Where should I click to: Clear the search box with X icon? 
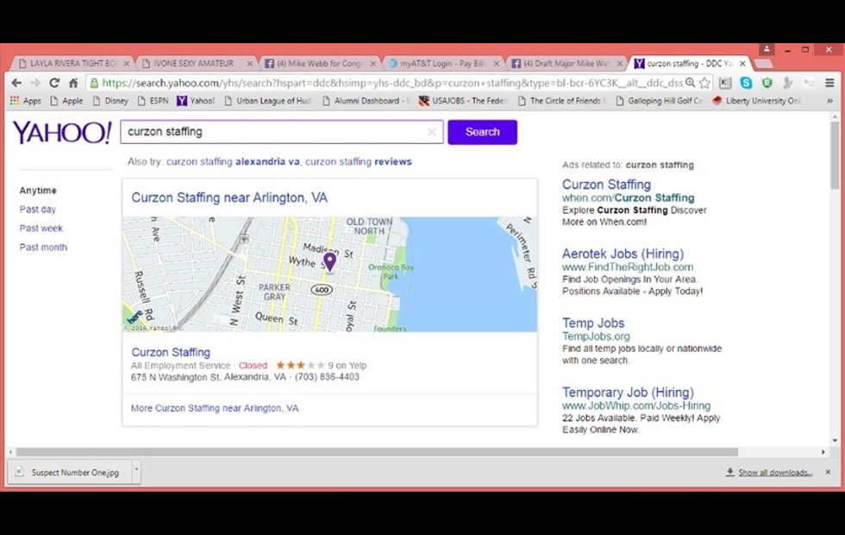click(x=432, y=132)
